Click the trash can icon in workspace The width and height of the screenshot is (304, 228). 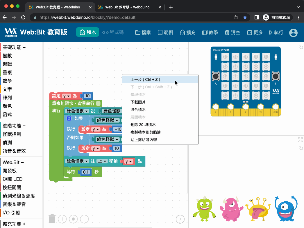52,219
